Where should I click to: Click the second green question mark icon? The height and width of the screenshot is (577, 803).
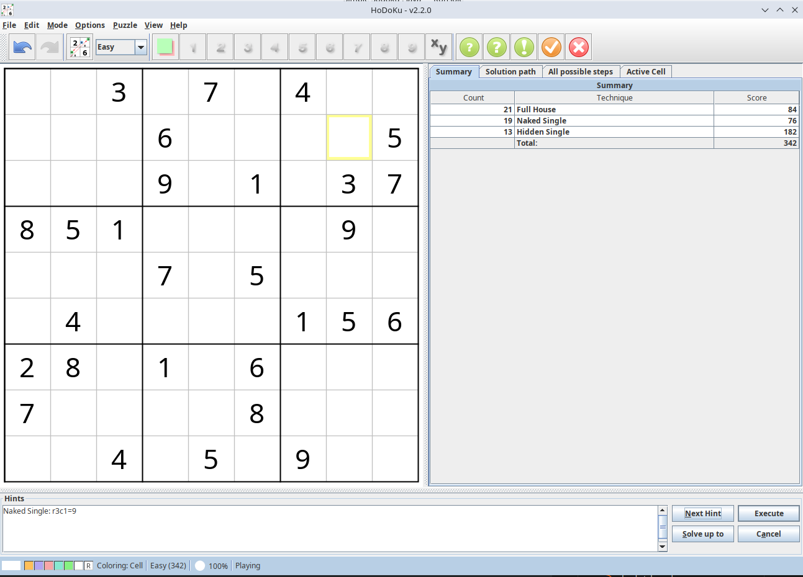[x=496, y=47]
